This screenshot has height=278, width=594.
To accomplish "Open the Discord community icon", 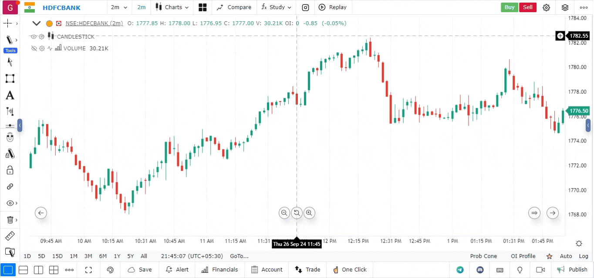I will [480, 270].
